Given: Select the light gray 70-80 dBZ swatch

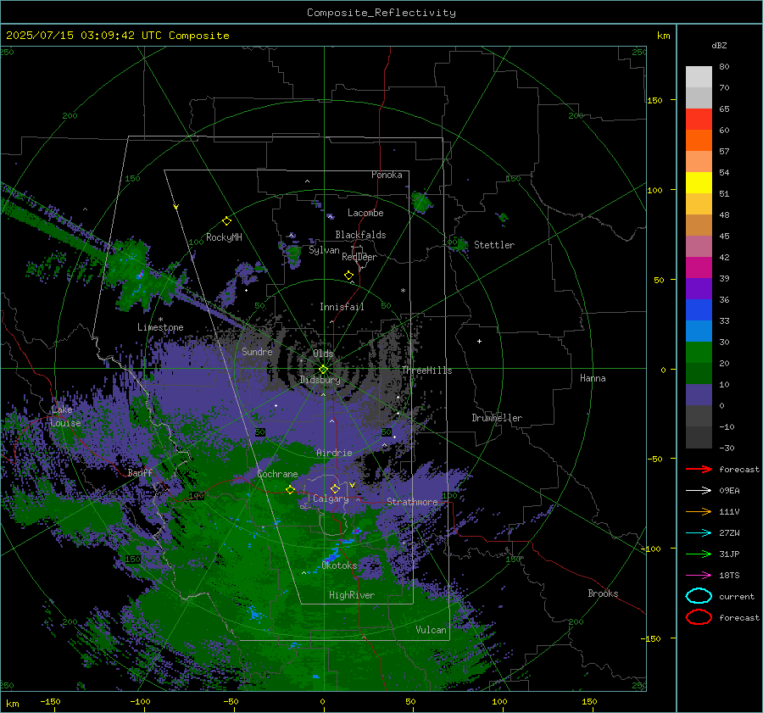Looking at the screenshot, I should tap(699, 77).
